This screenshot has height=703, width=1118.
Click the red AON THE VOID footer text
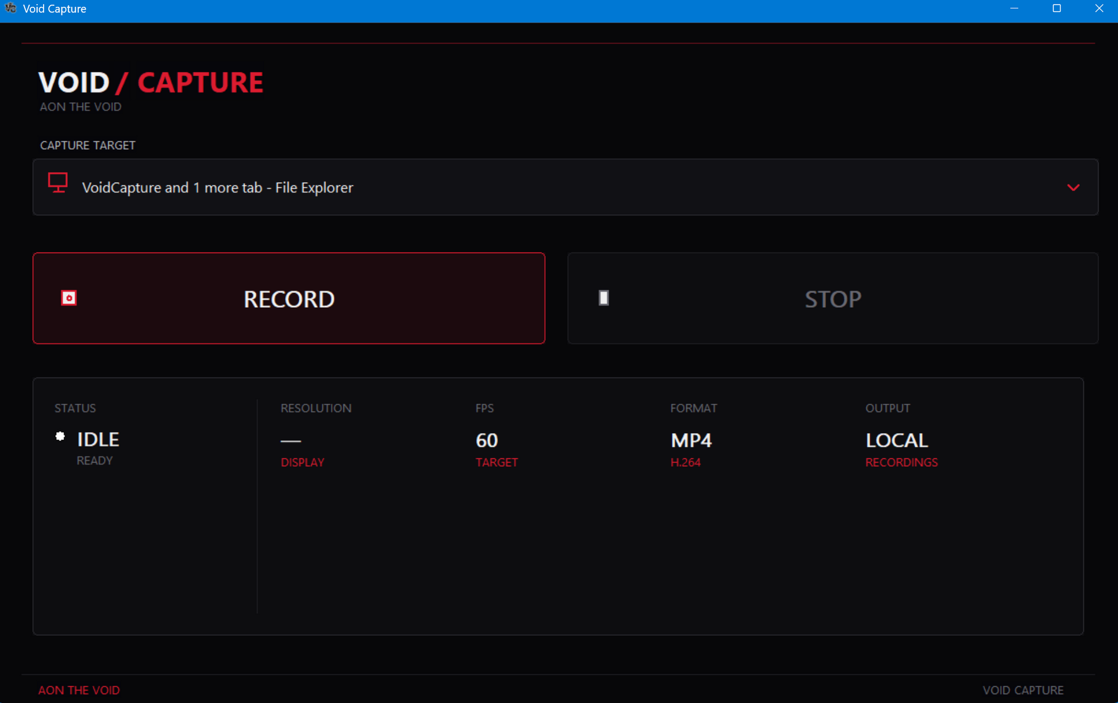tap(79, 690)
